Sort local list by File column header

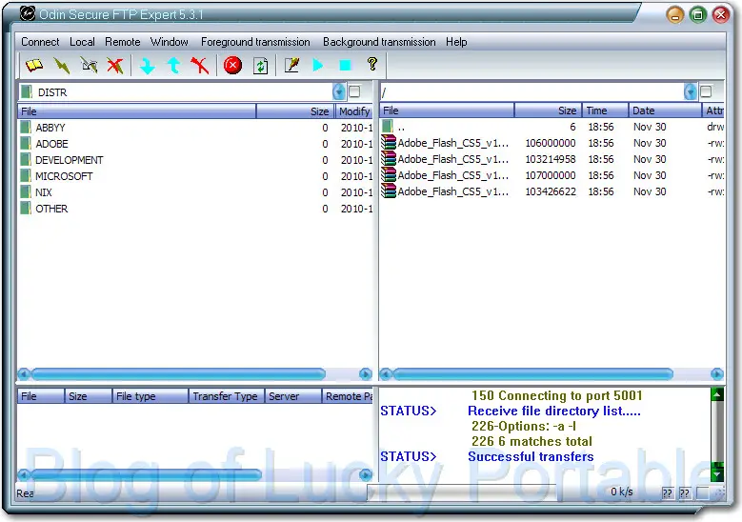(137, 111)
